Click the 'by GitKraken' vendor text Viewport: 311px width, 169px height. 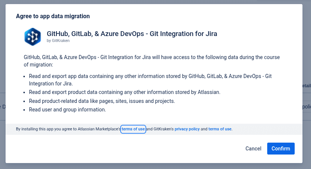(58, 41)
